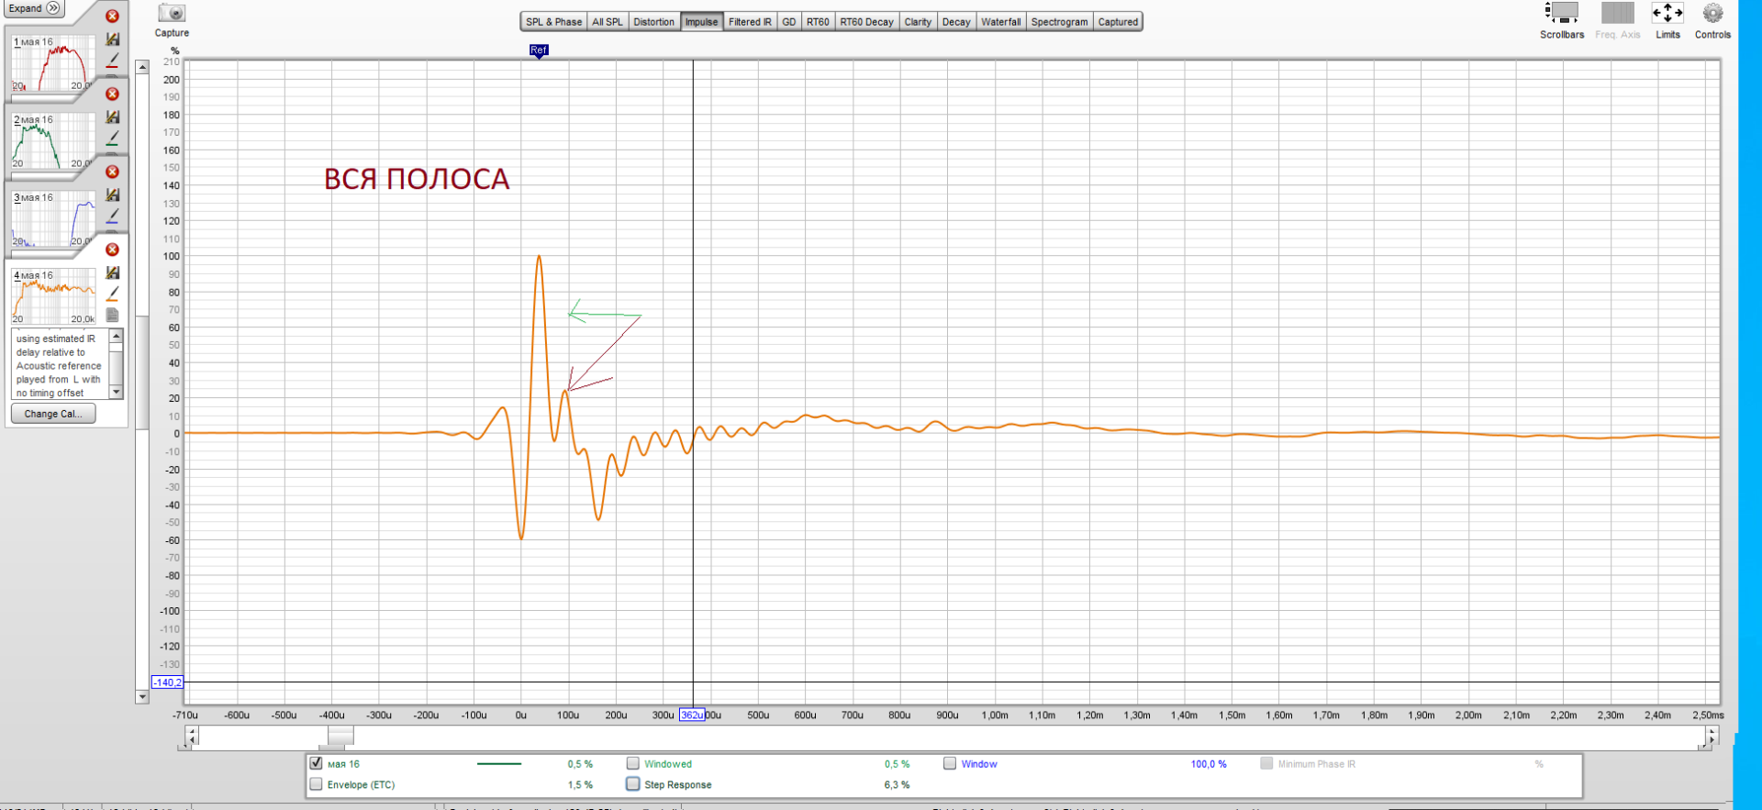Save measurement 2 with the disk icon
This screenshot has width=1762, height=810.
pos(113,117)
